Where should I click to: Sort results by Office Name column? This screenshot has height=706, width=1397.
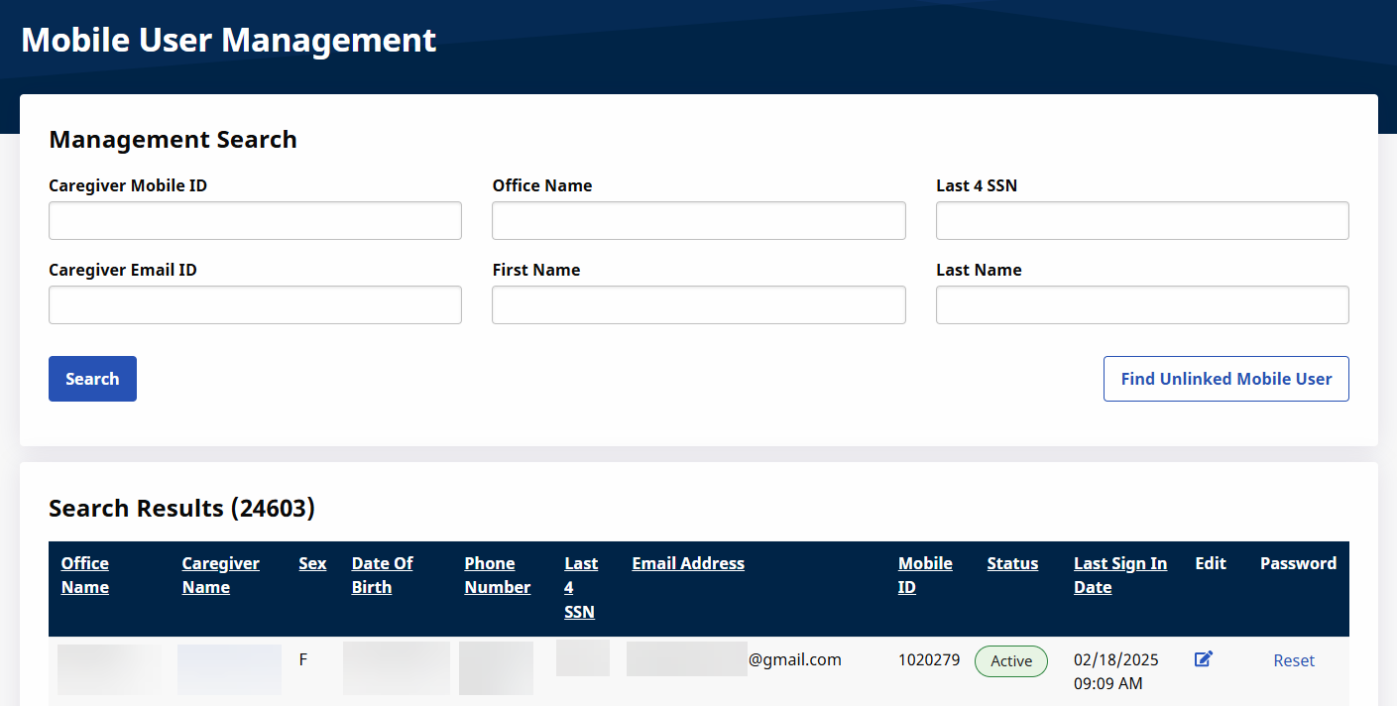pyautogui.click(x=85, y=575)
